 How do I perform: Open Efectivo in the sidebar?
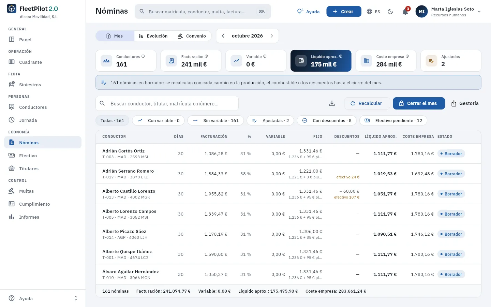point(43,156)
